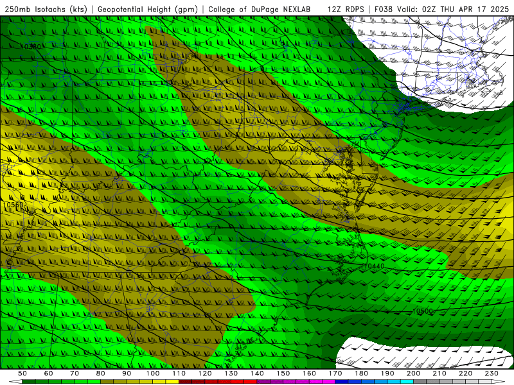
Task: Click the 170 value on the color scale
Action: click(335, 373)
